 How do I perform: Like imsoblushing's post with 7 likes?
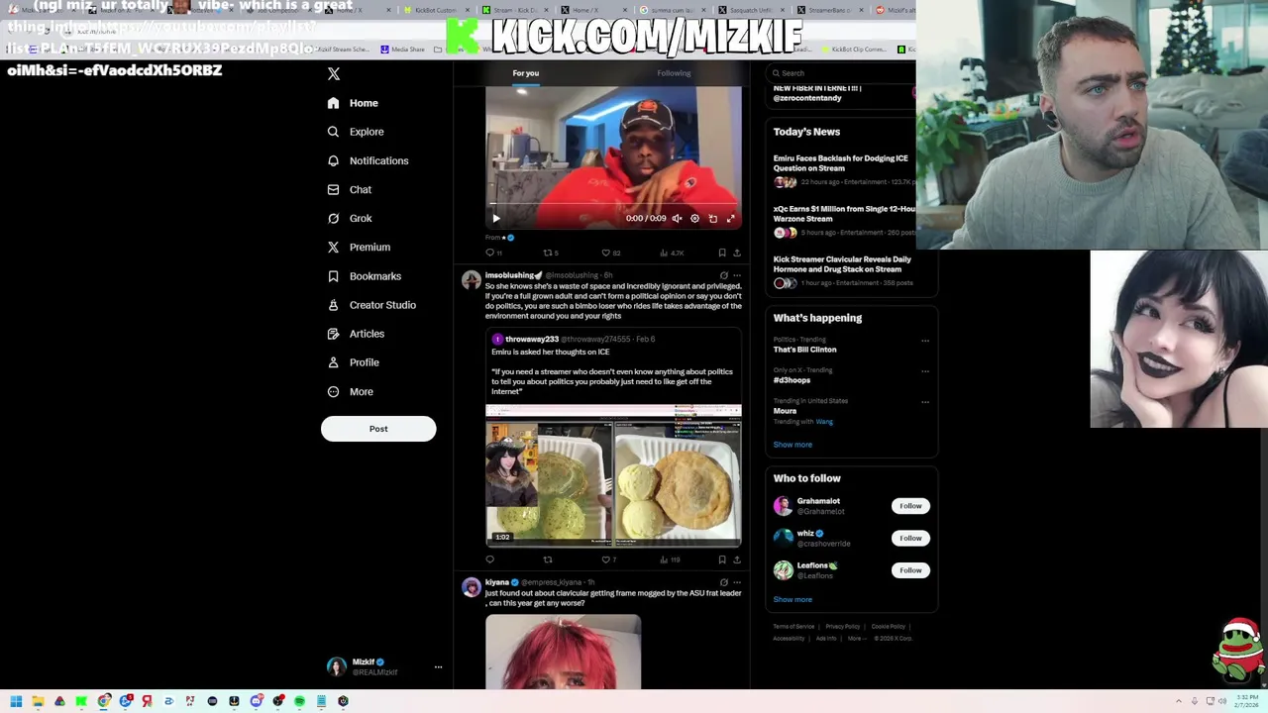coord(608,560)
